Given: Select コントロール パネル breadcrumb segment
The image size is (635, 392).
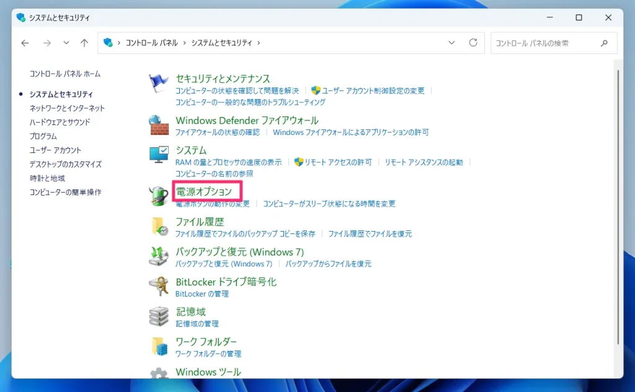Looking at the screenshot, I should (x=151, y=43).
